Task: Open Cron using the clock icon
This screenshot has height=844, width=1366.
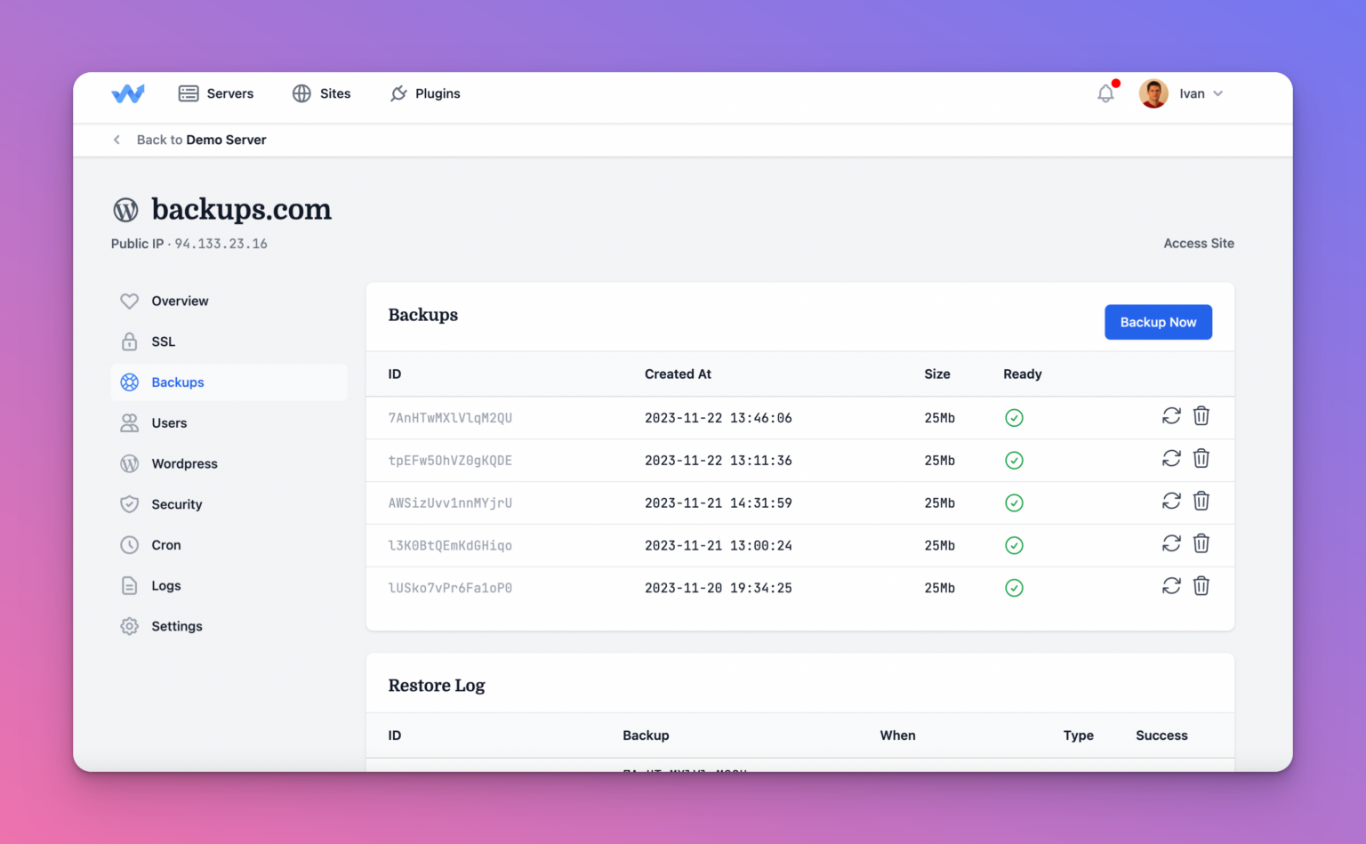Action: (130, 544)
